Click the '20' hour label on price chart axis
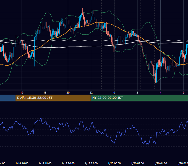 68,93
